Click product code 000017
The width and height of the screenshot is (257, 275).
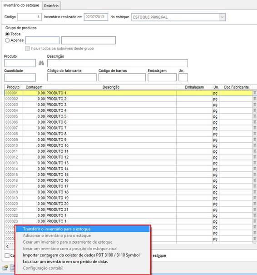tap(11, 186)
